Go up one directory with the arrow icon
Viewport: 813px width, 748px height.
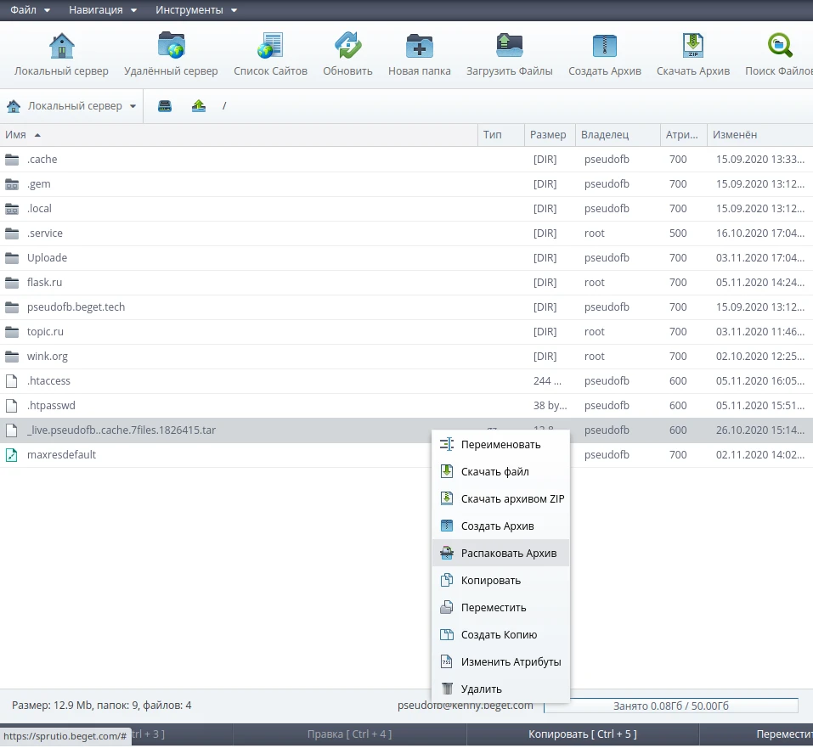click(x=198, y=106)
